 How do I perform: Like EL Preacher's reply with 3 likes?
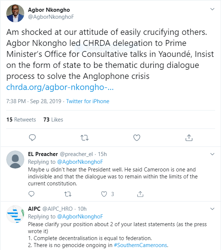(104, 194)
